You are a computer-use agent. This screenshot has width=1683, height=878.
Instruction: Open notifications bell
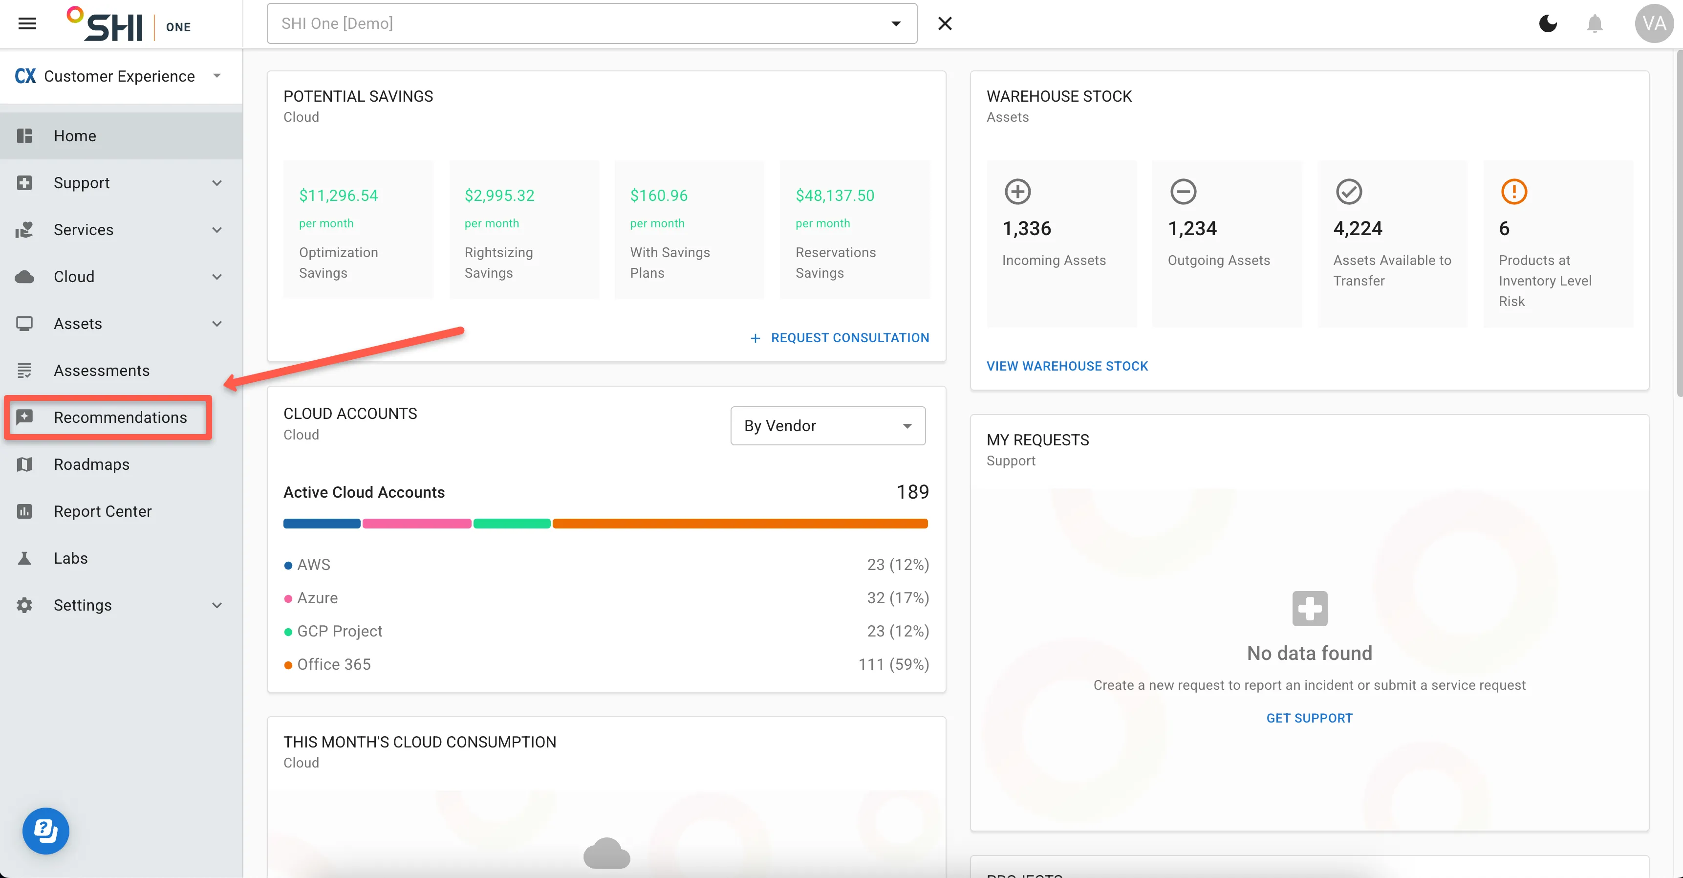click(1595, 23)
